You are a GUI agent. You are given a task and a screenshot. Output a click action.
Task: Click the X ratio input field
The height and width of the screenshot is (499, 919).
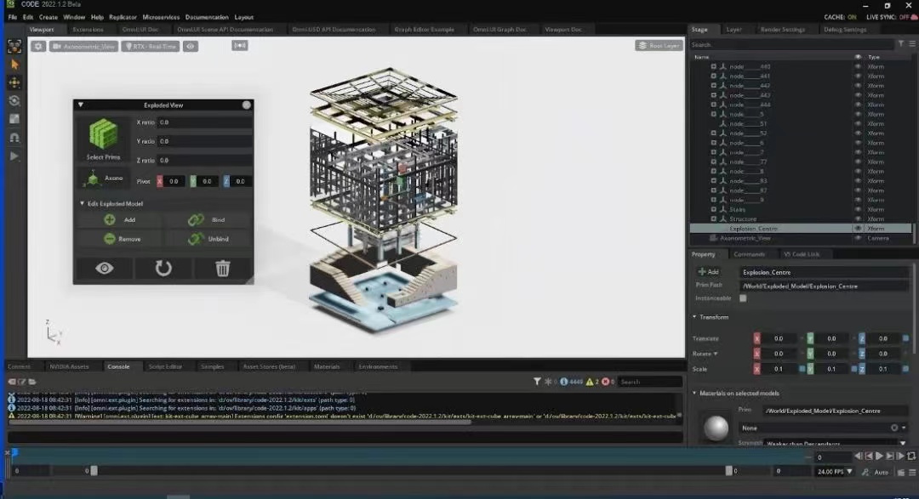coord(204,122)
